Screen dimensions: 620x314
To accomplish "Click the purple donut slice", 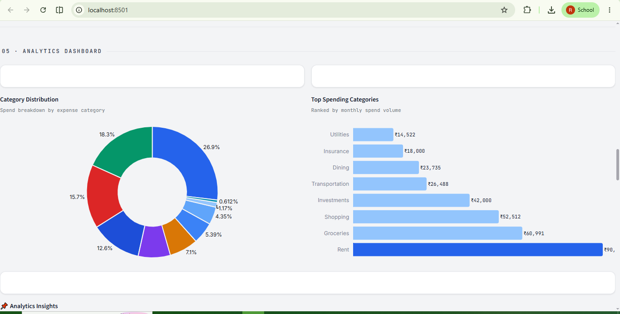I will pyautogui.click(x=154, y=242).
